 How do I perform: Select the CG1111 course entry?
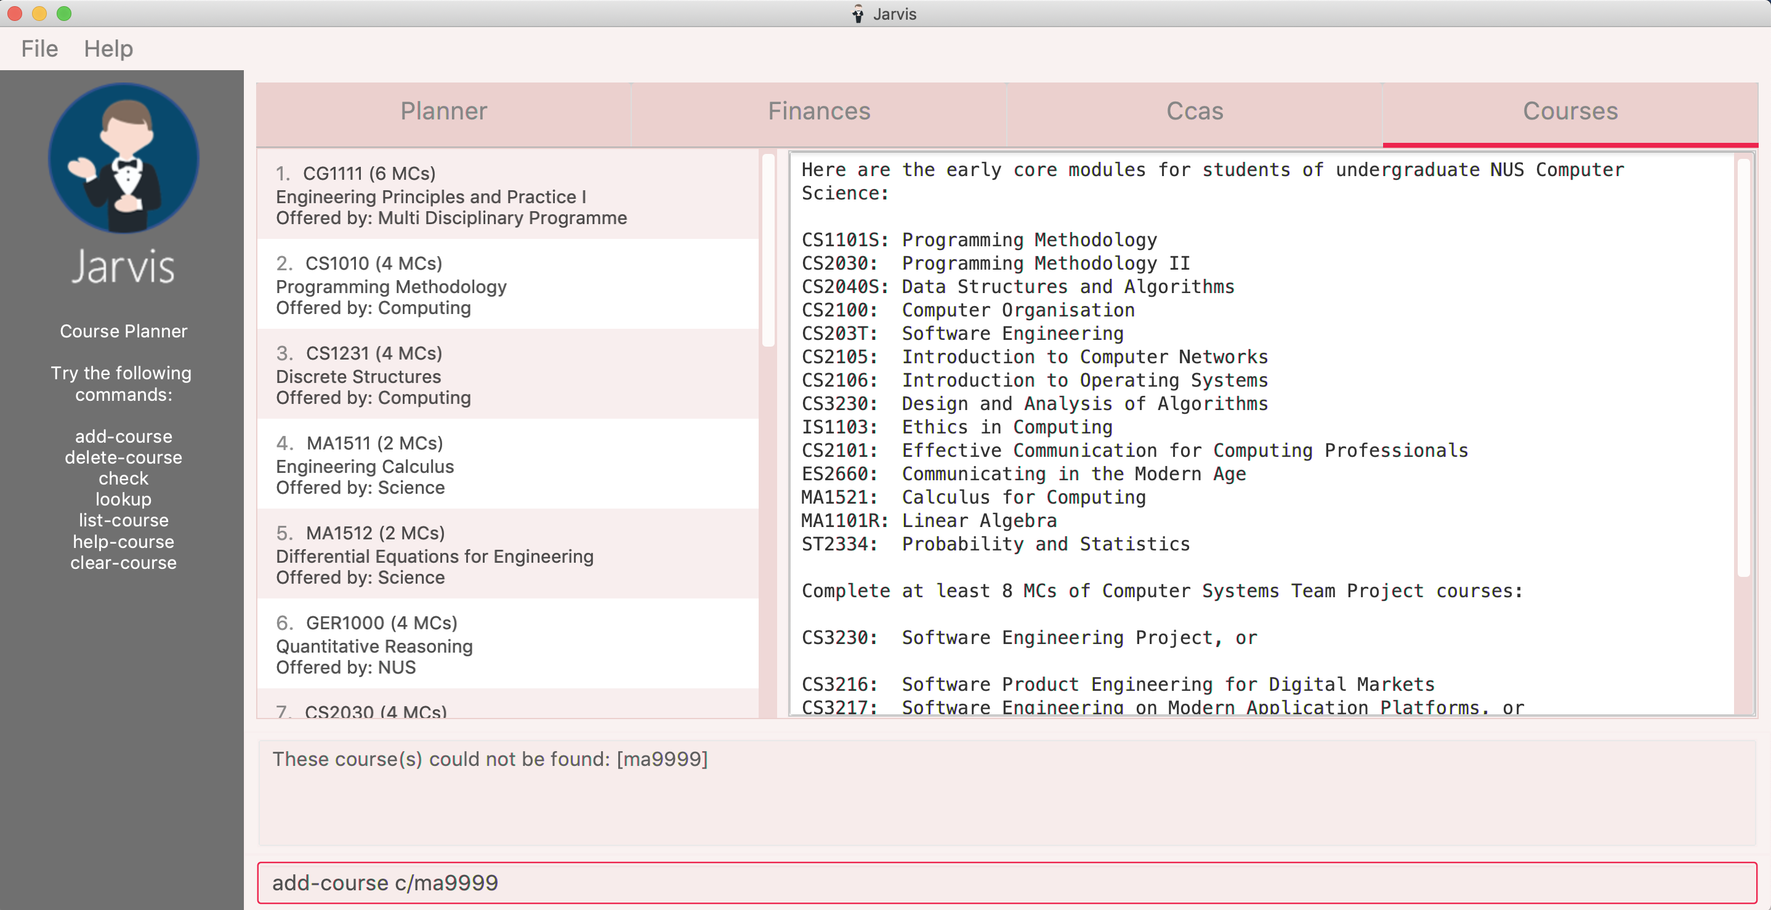(507, 195)
